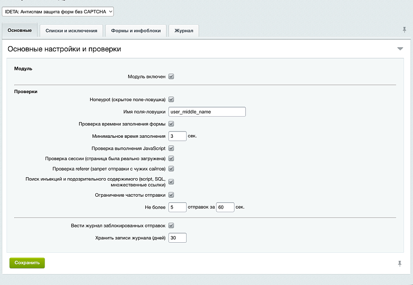Click the Проверка выполнения JavaScript label
Viewport: 413px width, 285px height.
click(x=129, y=148)
